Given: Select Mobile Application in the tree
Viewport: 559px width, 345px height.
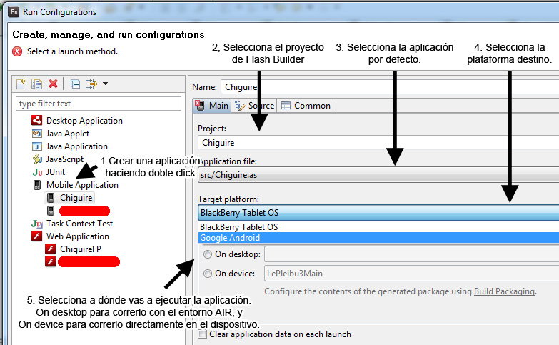Looking at the screenshot, I should [82, 185].
